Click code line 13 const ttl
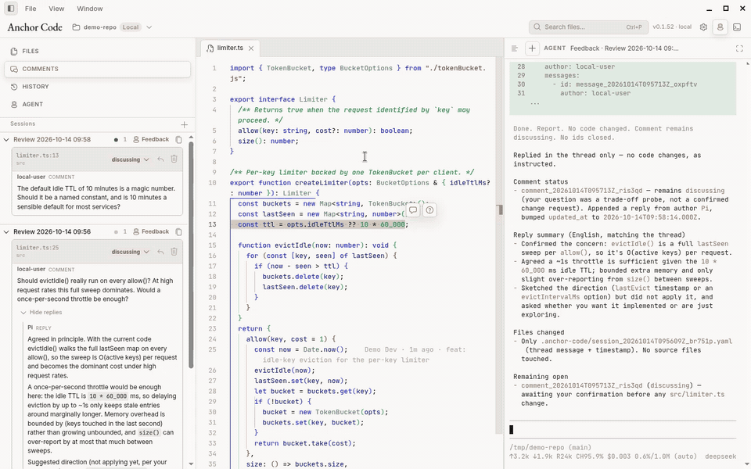Screen dimensions: 751x469 (x=323, y=224)
